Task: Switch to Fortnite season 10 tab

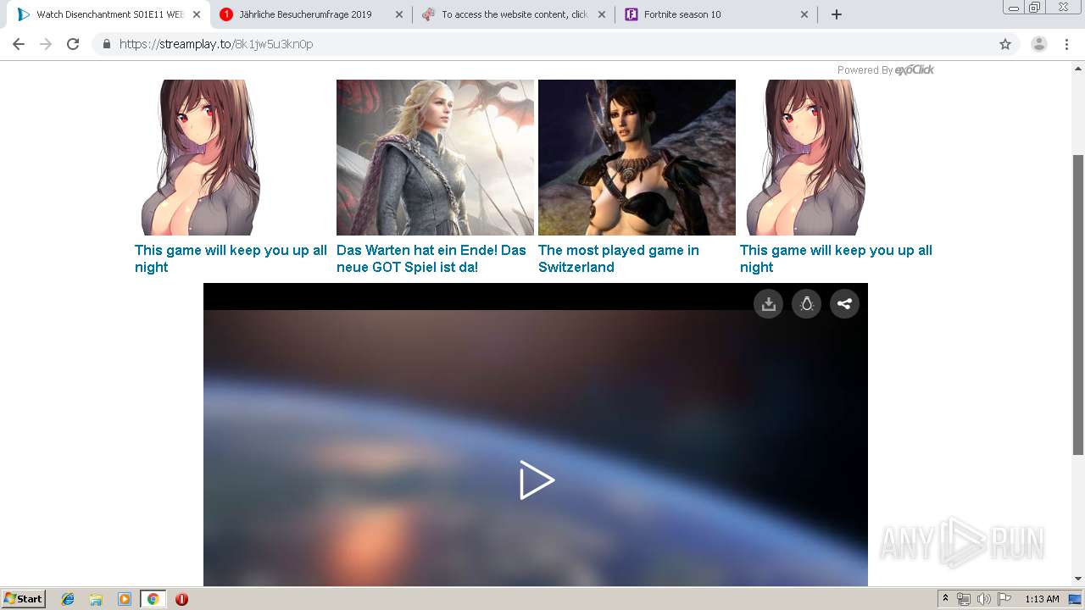Action: [717, 14]
